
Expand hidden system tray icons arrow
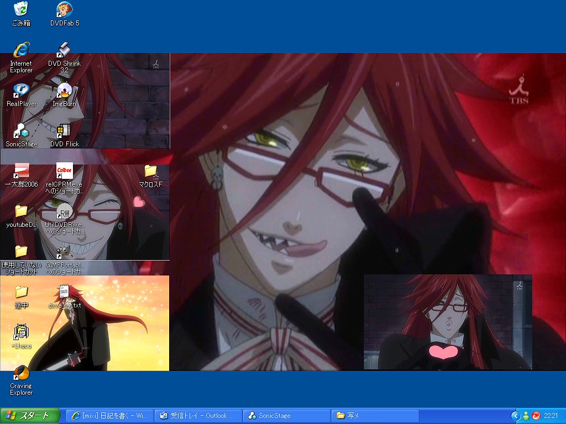point(516,416)
